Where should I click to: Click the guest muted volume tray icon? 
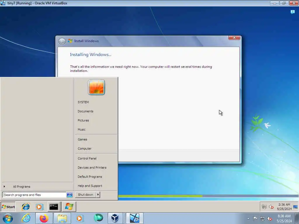pos(271,207)
